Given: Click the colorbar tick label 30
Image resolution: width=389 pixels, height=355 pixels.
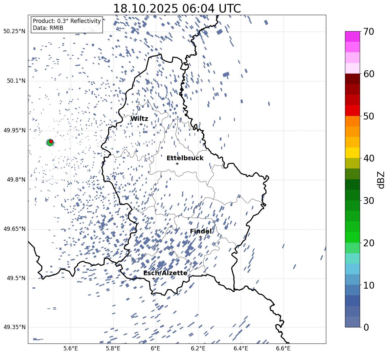Looking at the screenshot, I should (x=368, y=201).
